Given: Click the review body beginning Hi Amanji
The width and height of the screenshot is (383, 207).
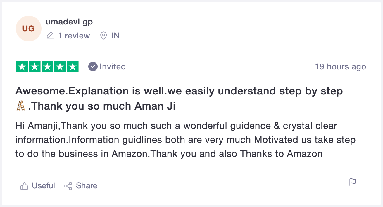Looking at the screenshot, I should pos(185,140).
